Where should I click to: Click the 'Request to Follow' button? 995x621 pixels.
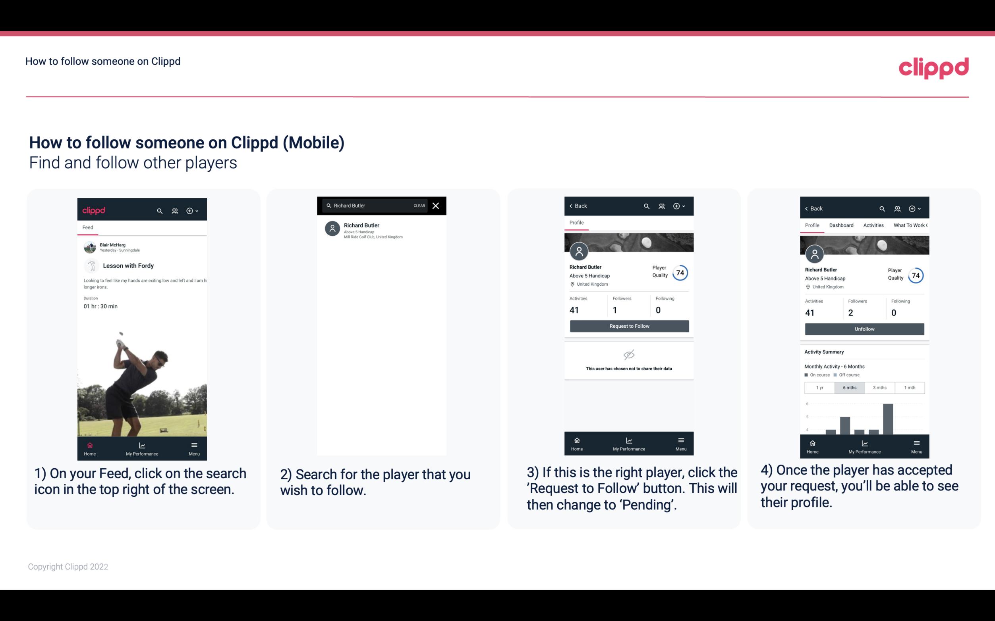(x=629, y=326)
